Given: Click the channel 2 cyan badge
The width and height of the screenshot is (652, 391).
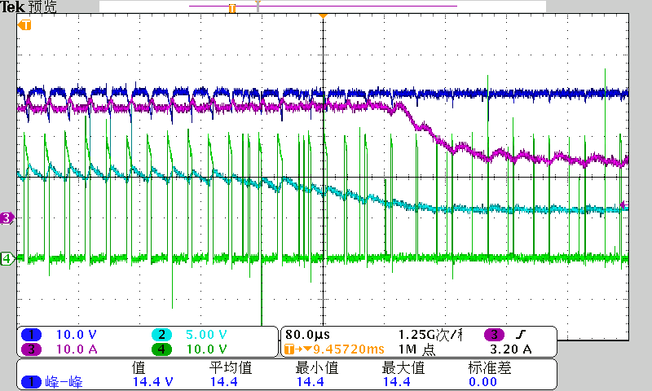Looking at the screenshot, I should [x=161, y=335].
